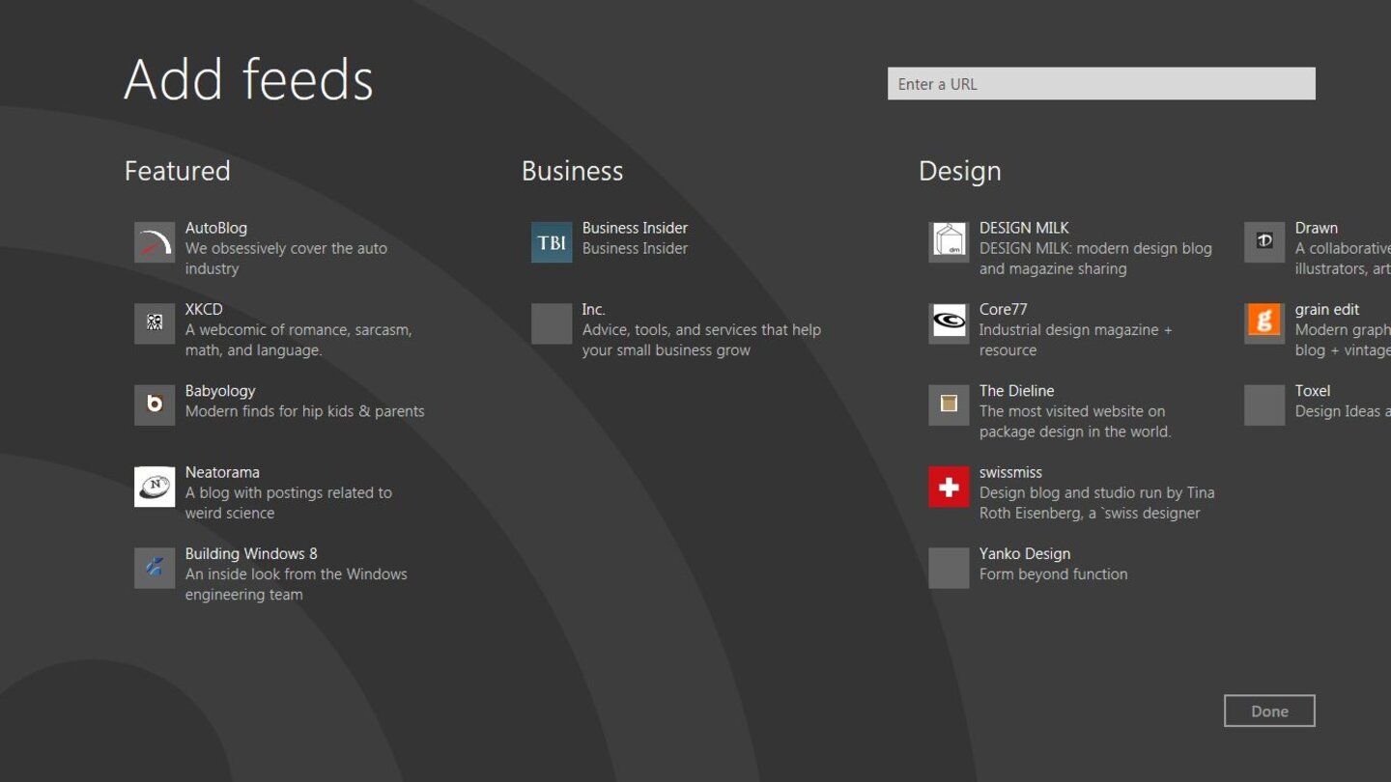Select the Business Insider feed title
Screen dimensions: 1391x782
635,228
